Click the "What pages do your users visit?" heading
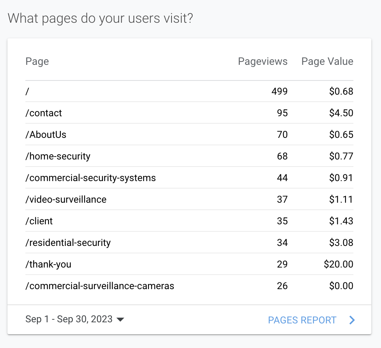The height and width of the screenshot is (348, 381). click(x=100, y=18)
